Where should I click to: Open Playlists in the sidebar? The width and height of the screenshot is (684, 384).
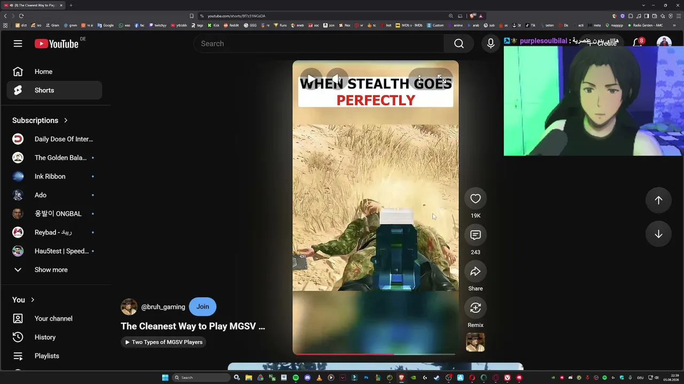55,356
